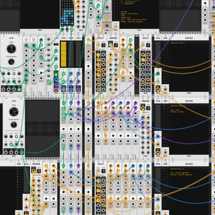The width and height of the screenshot is (215, 215).
Task: Click the SAW output jack on LFO beside MANUAL module
Action: pos(14,90)
